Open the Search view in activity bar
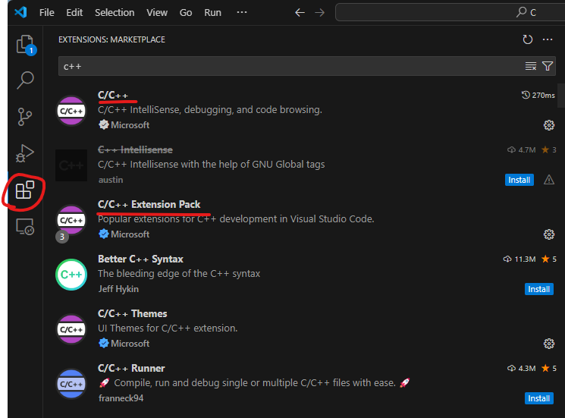565x418 pixels. tap(25, 80)
